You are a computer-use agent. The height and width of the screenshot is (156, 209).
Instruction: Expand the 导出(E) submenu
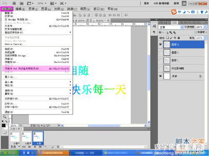click(37, 85)
